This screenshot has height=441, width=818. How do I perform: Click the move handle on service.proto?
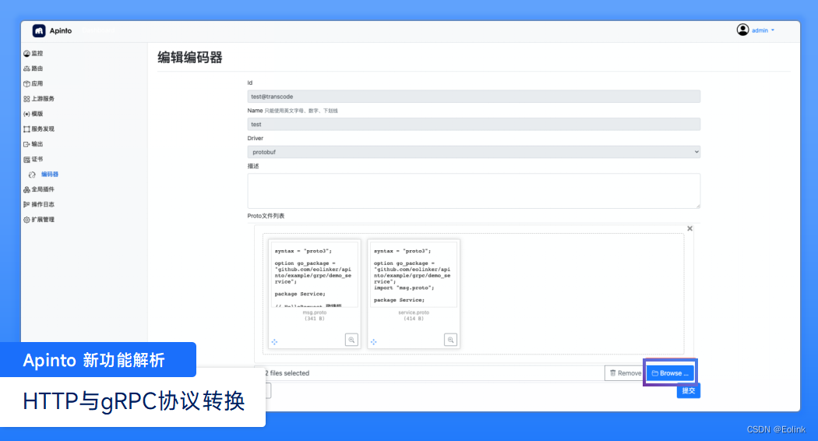tap(373, 342)
